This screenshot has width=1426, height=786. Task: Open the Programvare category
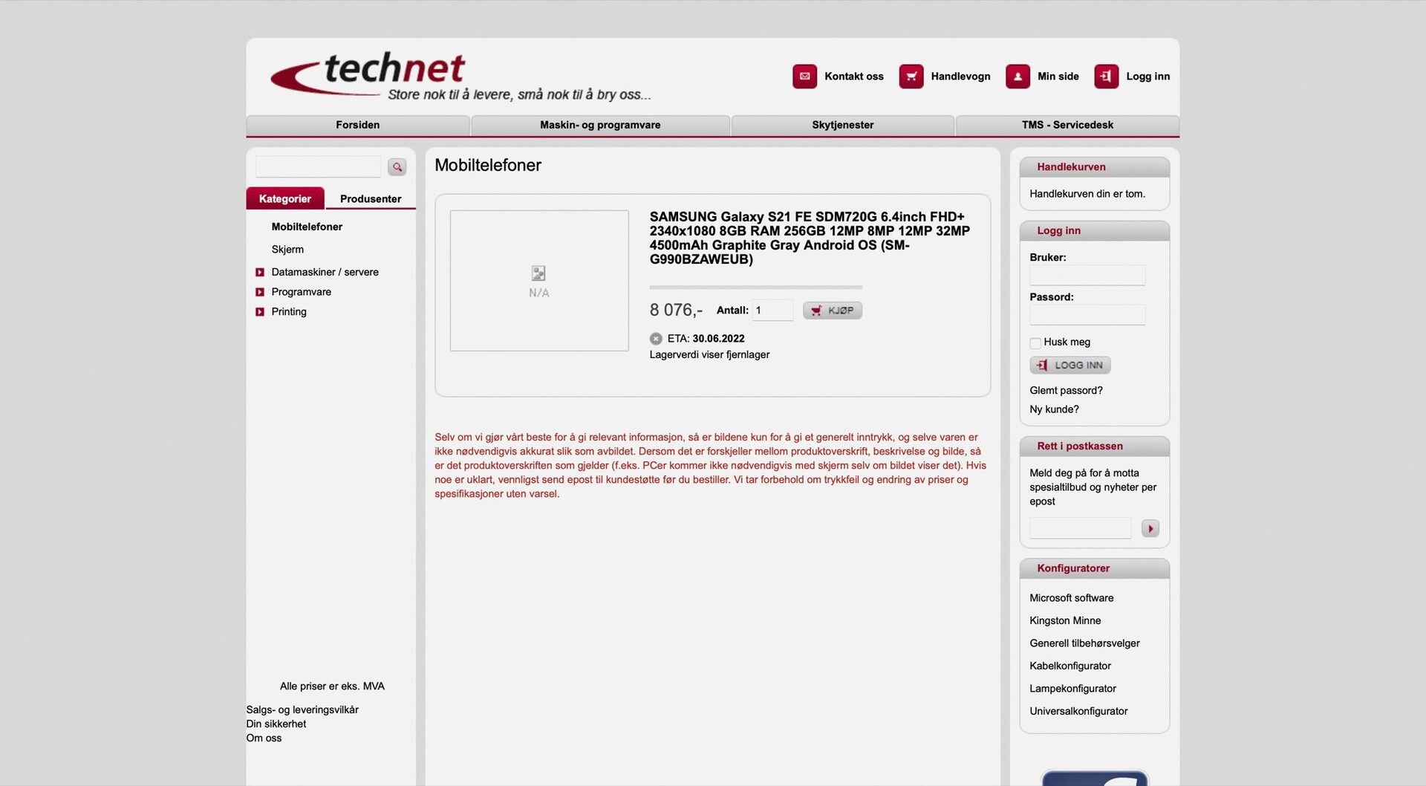point(301,292)
